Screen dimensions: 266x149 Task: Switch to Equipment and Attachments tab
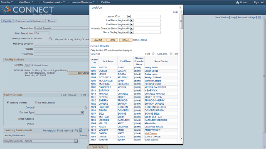coord(30,21)
